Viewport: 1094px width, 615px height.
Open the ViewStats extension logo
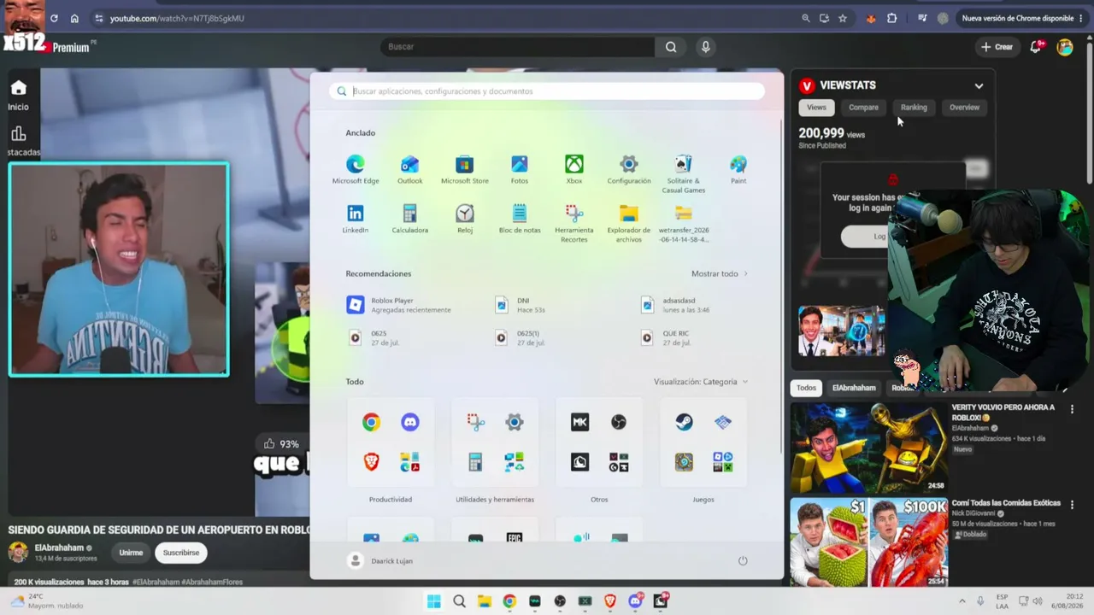(x=806, y=85)
